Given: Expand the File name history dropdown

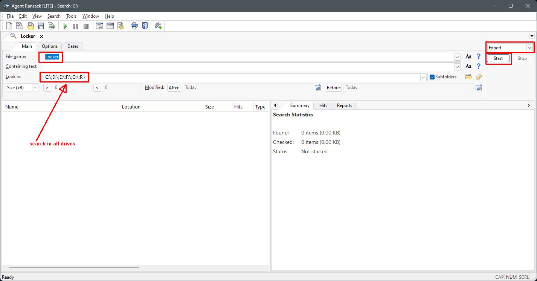Looking at the screenshot, I should [x=458, y=57].
